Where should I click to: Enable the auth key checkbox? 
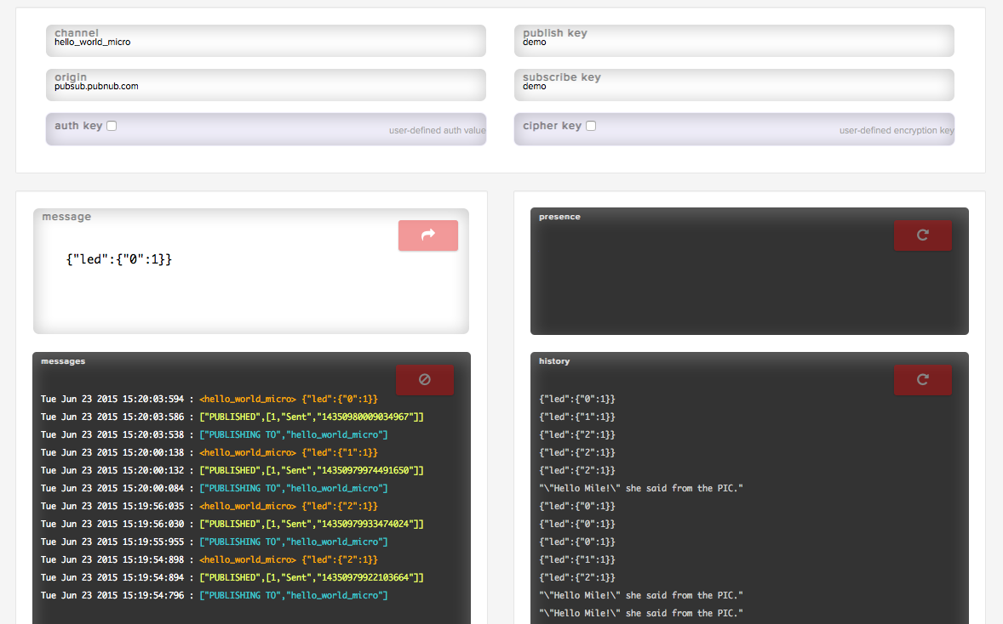[x=112, y=126]
